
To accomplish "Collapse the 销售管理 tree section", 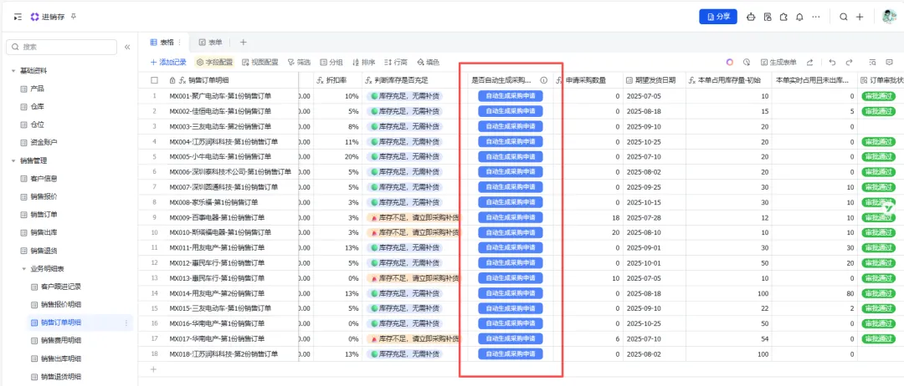I will tap(13, 160).
